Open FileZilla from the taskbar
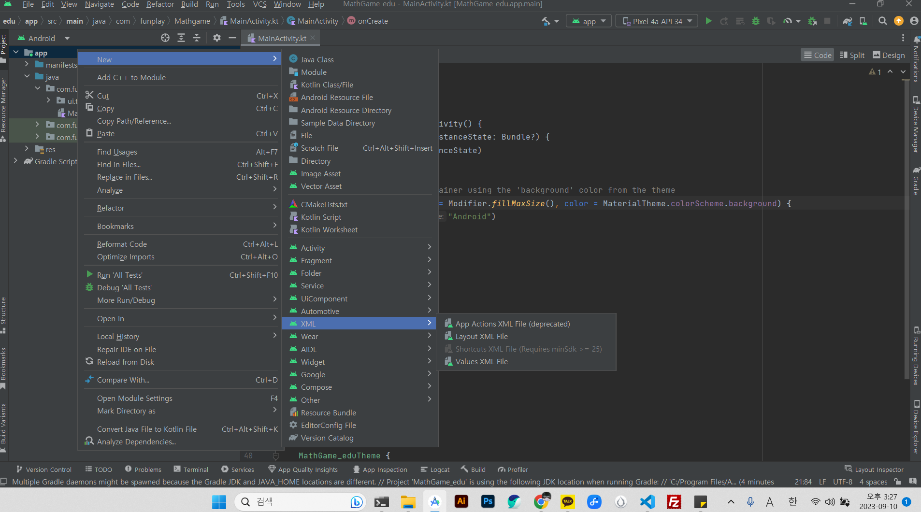Image resolution: width=921 pixels, height=512 pixels. pyautogui.click(x=674, y=502)
